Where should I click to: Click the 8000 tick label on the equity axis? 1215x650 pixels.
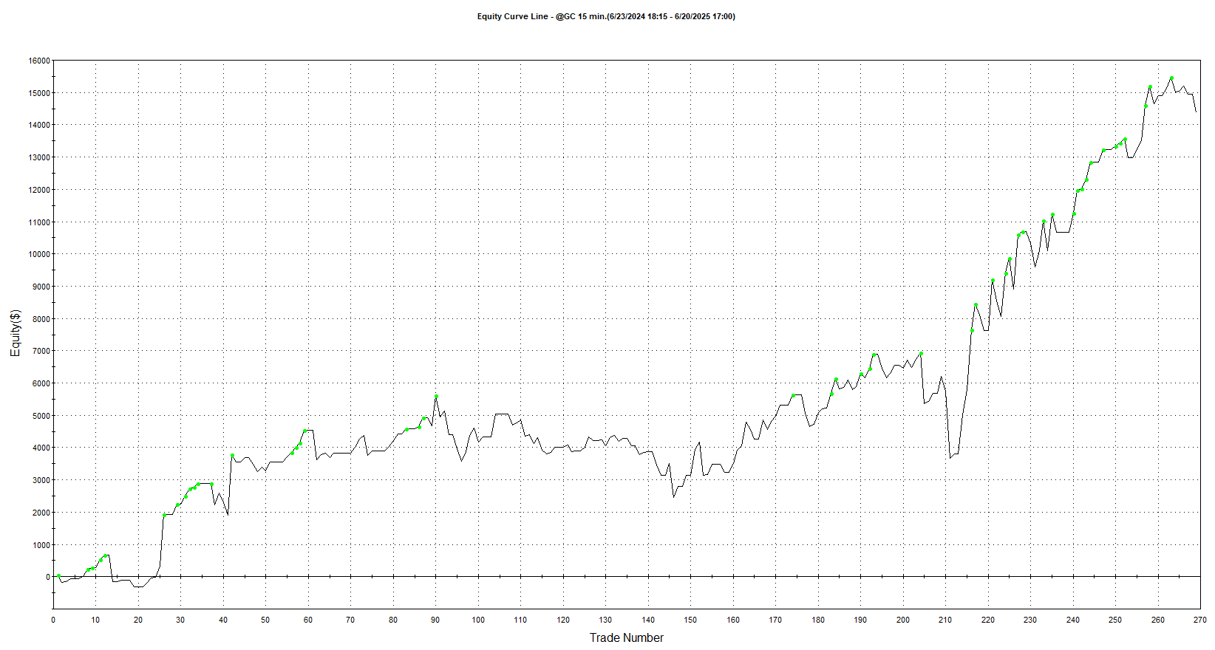[x=41, y=319]
